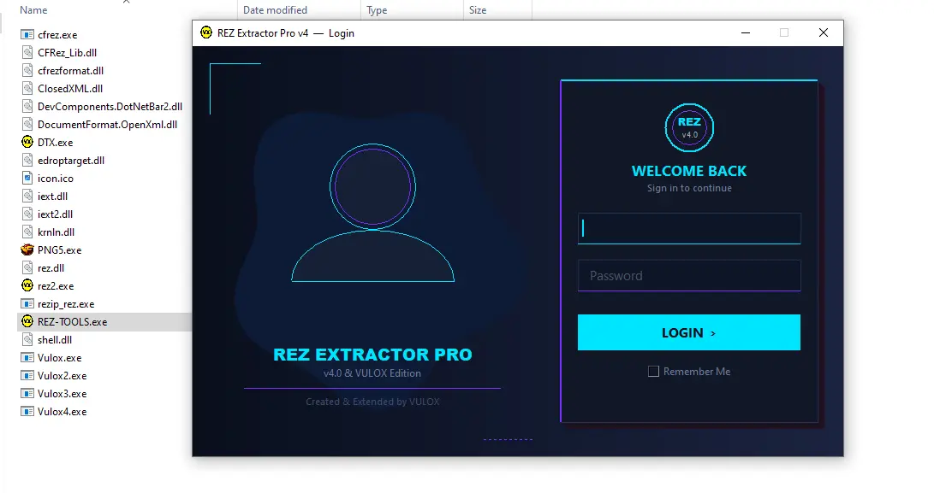
Task: Click the shell.dll file icon
Action: pos(27,339)
